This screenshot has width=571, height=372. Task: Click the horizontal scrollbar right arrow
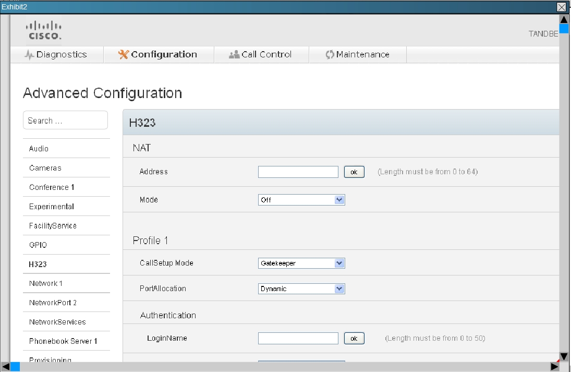554,367
